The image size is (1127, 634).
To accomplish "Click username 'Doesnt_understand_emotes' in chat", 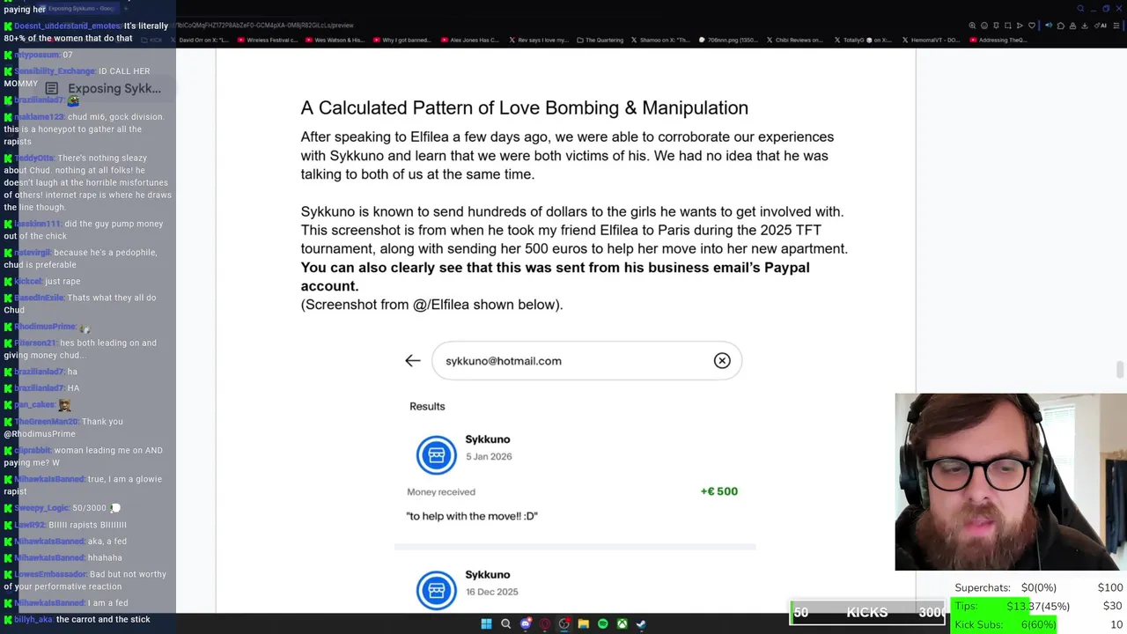I will 68,26.
